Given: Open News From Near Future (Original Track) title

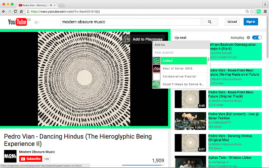Looking at the screenshot, I should click(x=231, y=94).
